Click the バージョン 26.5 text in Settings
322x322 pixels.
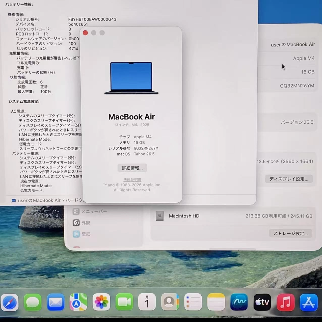tap(297, 122)
